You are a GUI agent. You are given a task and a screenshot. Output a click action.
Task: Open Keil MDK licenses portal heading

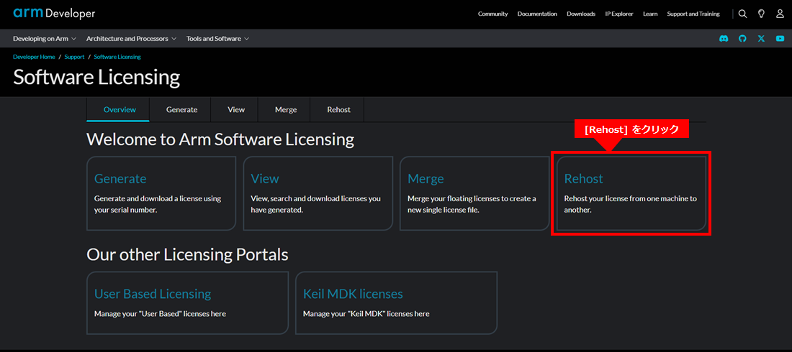point(353,294)
